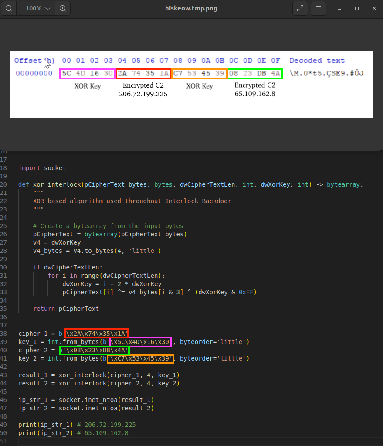Click the v4_bytes to_bytes line
Screen dimensions: 383x446
pyautogui.click(x=97, y=251)
